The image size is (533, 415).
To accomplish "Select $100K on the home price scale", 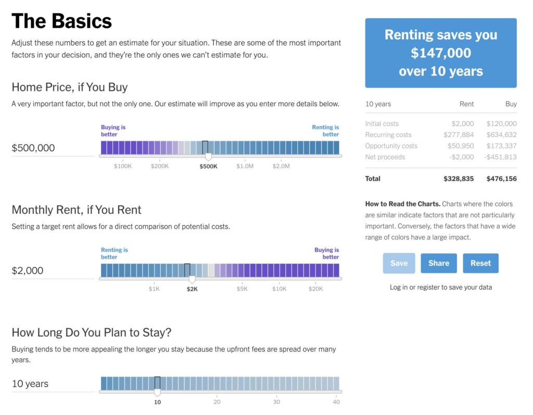I will [123, 166].
